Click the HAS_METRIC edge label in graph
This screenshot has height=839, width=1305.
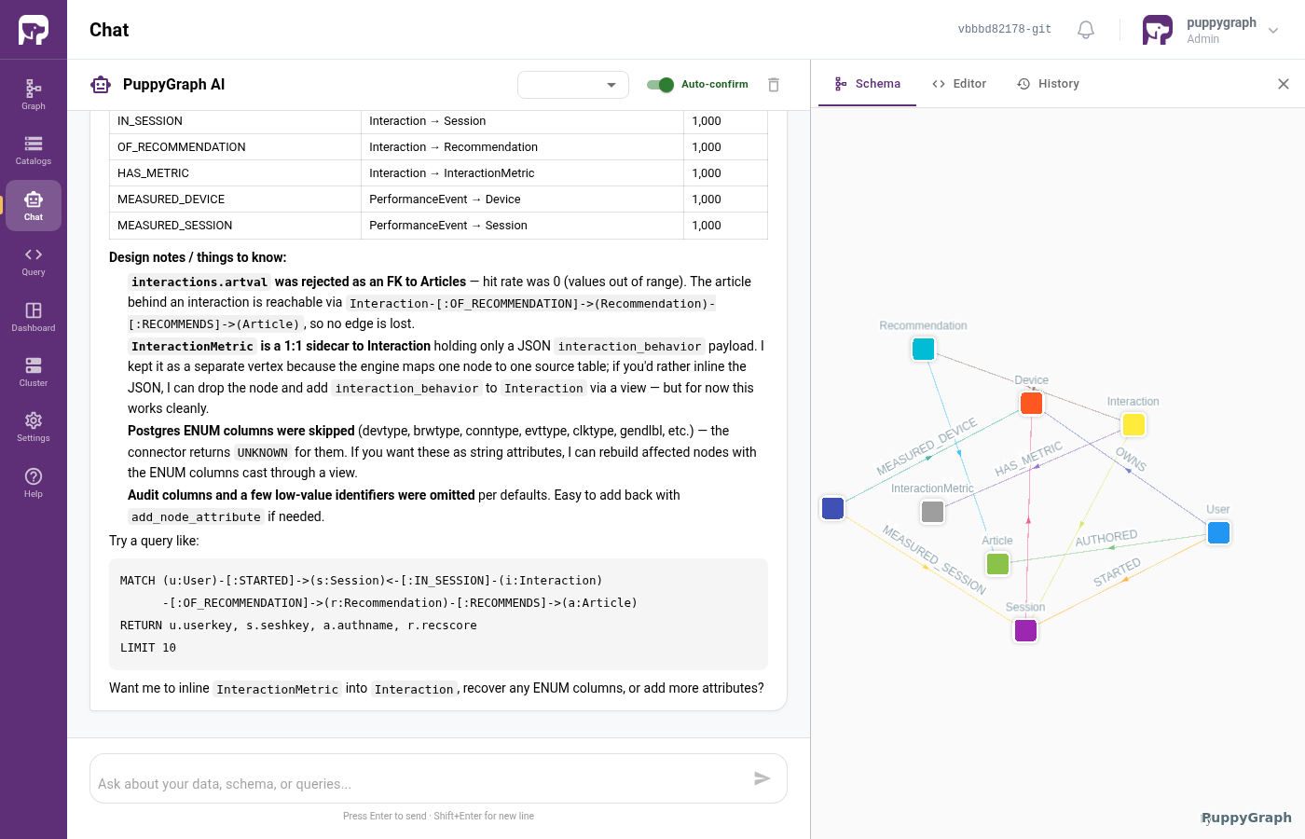[x=1029, y=459]
